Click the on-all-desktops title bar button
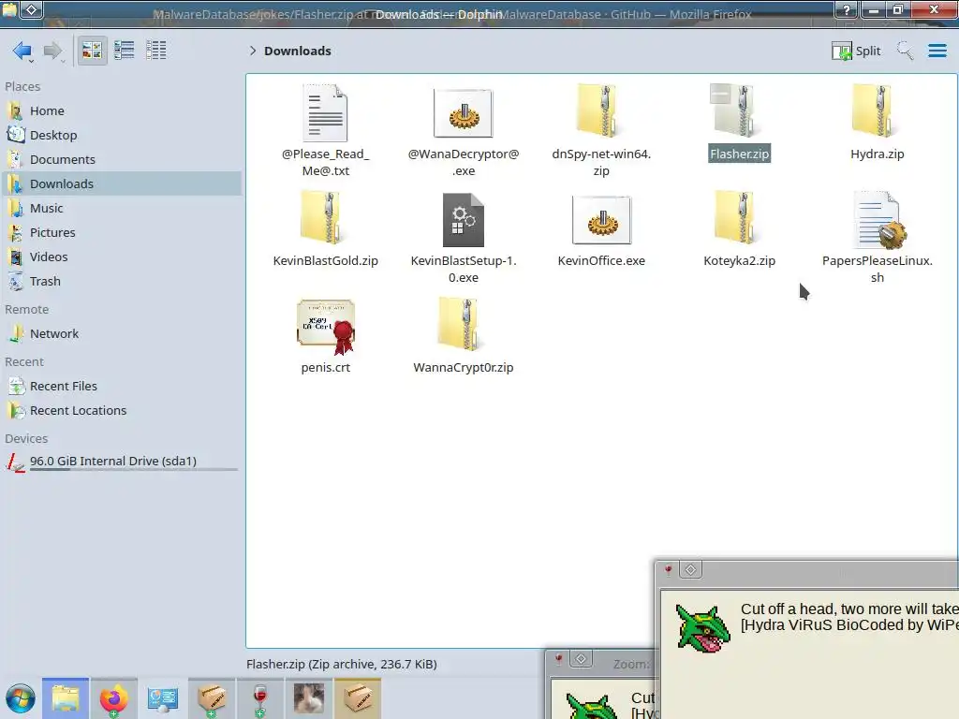959x719 pixels. click(x=32, y=9)
